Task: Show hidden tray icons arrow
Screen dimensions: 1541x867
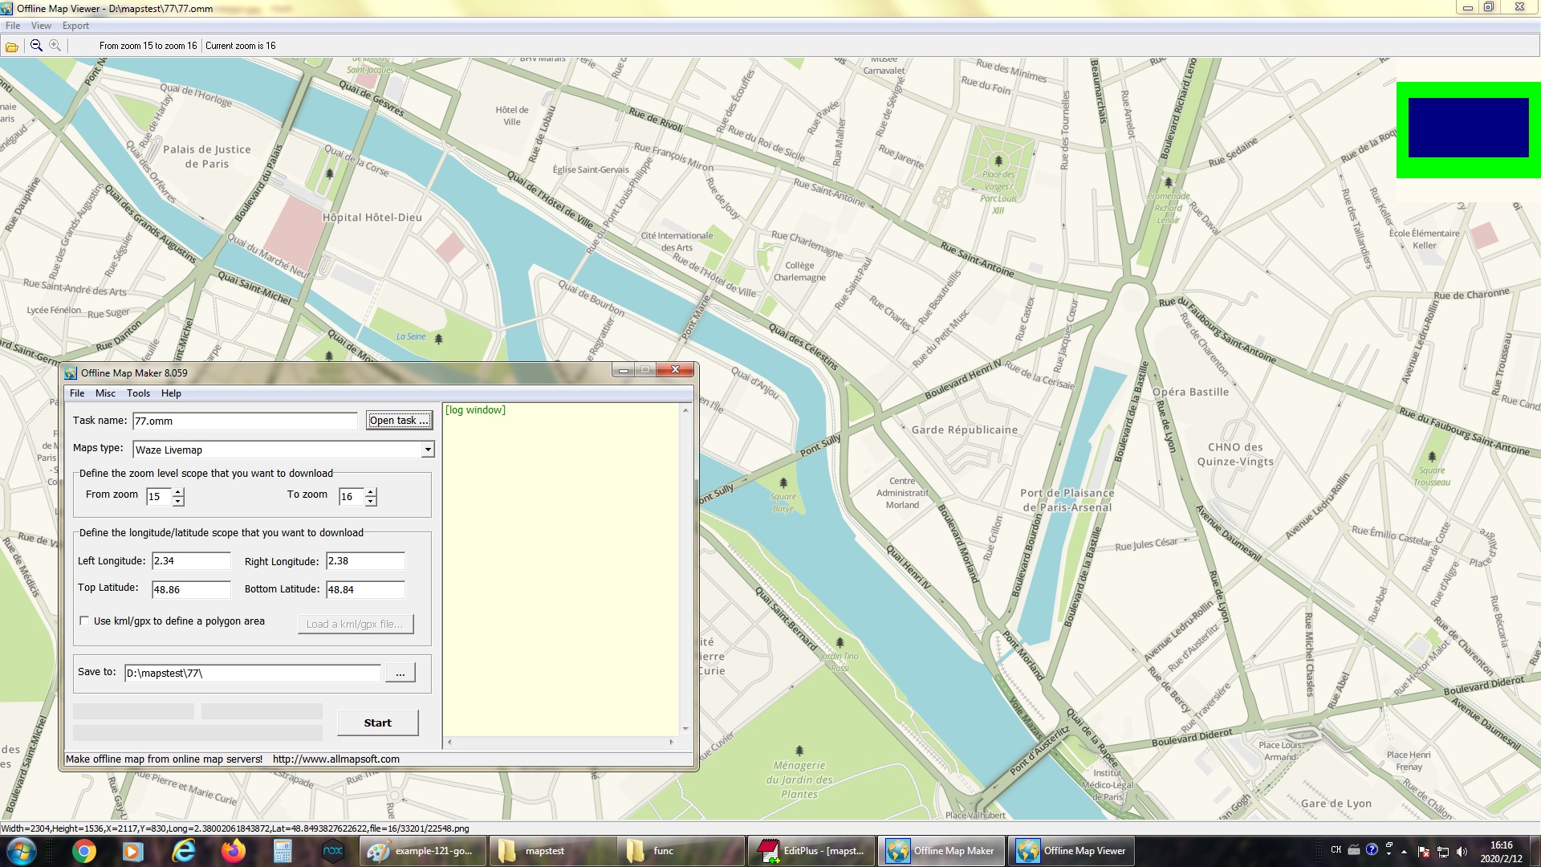Action: [x=1404, y=852]
